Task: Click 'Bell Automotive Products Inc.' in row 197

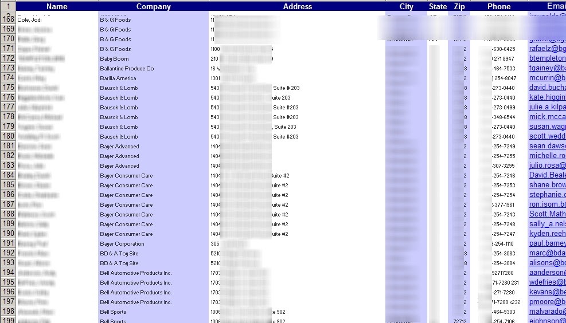Action: pyautogui.click(x=136, y=302)
